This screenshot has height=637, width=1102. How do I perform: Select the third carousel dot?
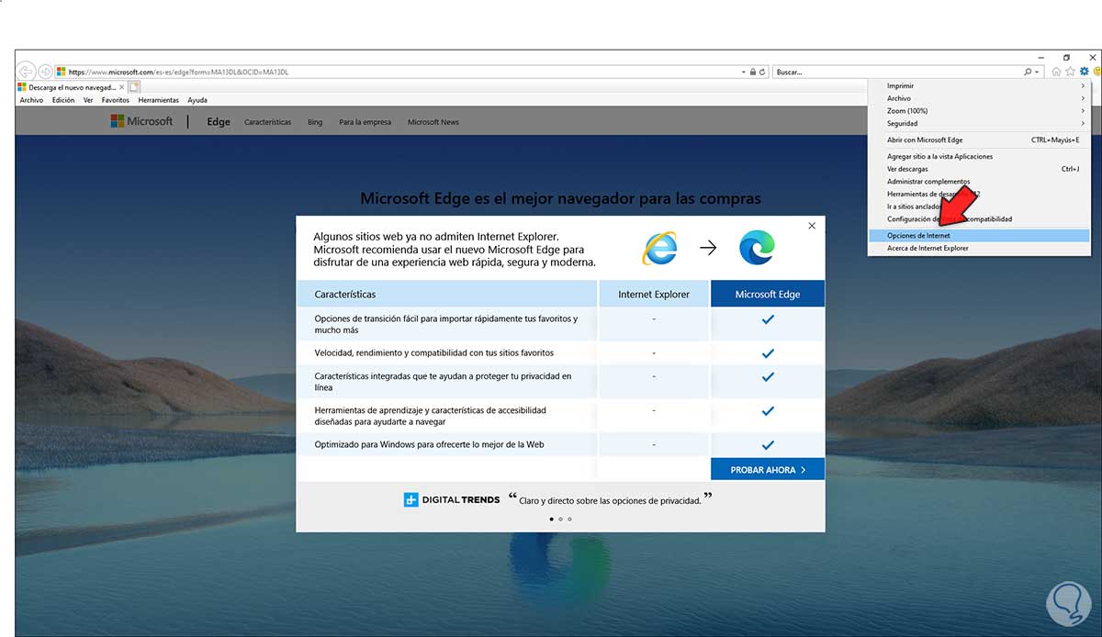[x=569, y=519]
